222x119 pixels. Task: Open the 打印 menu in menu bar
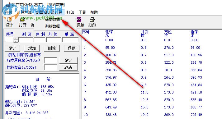(70, 12)
